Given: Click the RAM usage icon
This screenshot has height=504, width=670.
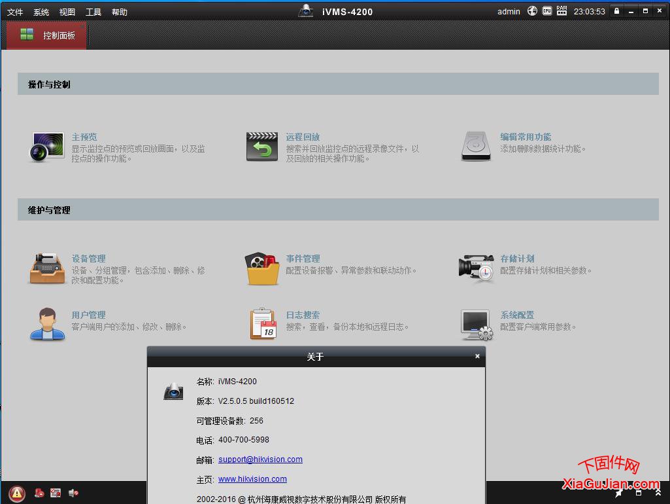Looking at the screenshot, I should click(562, 11).
